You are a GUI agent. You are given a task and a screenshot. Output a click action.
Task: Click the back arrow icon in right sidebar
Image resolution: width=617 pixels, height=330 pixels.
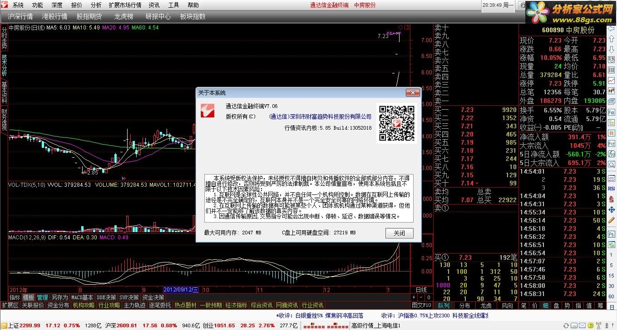pos(611,28)
